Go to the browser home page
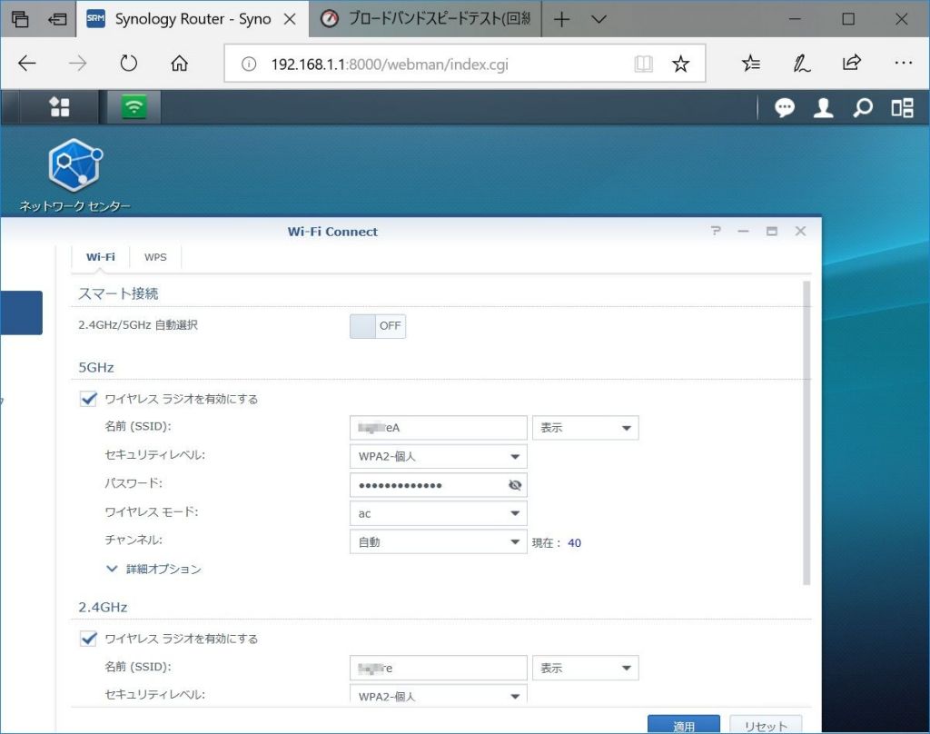 [179, 64]
